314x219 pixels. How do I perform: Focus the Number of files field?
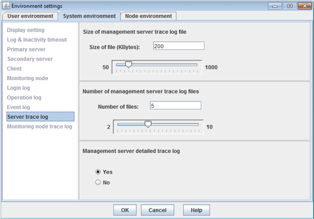click(x=175, y=106)
